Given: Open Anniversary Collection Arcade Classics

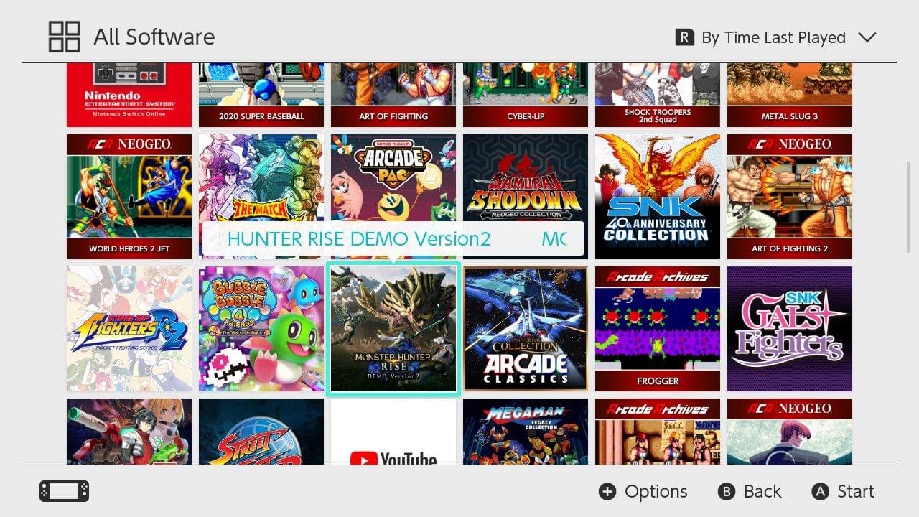Looking at the screenshot, I should [x=526, y=329].
